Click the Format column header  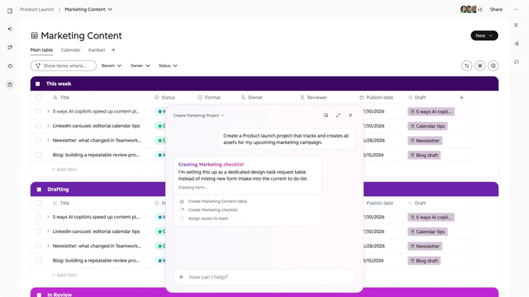(x=209, y=98)
